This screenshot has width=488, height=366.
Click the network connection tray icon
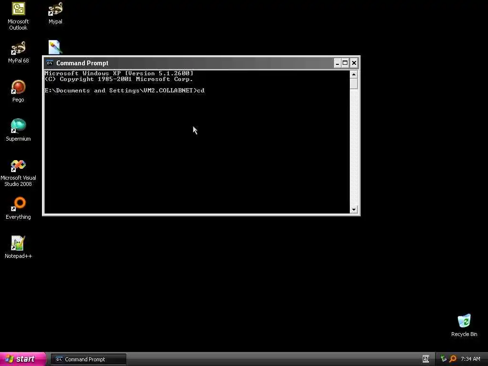tap(444, 359)
